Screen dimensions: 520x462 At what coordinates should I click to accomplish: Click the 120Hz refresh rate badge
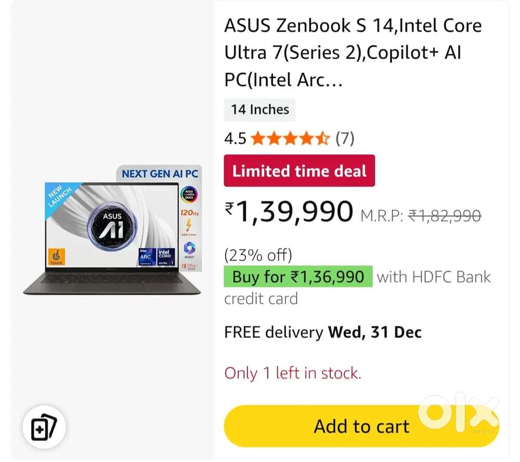point(189,213)
